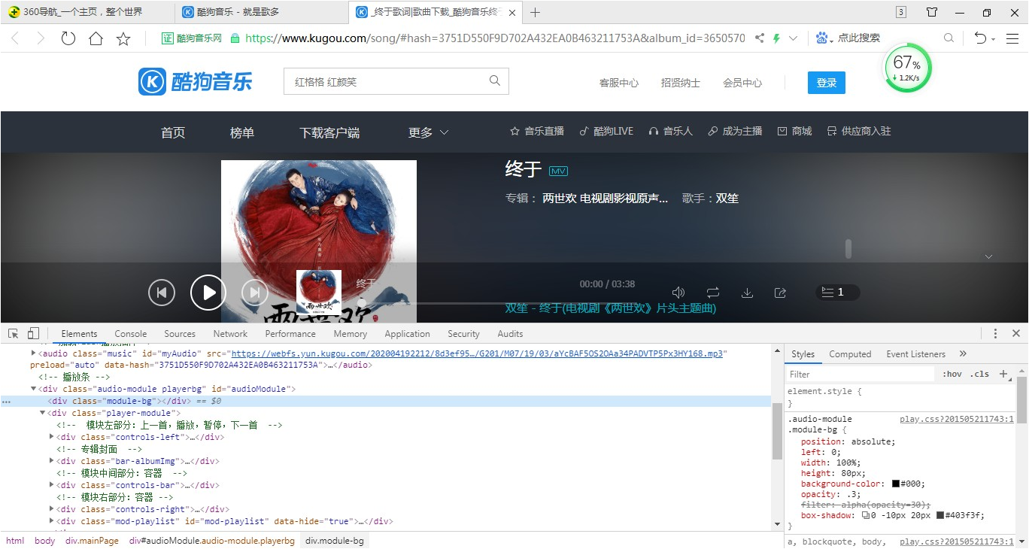The width and height of the screenshot is (1029, 549).
Task: Click the Kugou search magnifier button
Action: click(494, 81)
